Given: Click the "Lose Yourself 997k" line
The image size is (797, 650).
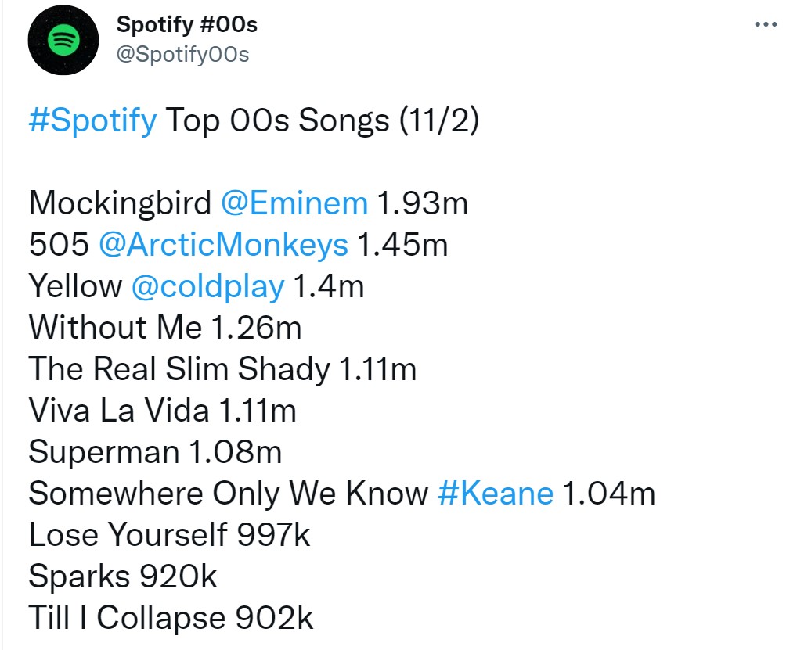Looking at the screenshot, I should pos(169,535).
